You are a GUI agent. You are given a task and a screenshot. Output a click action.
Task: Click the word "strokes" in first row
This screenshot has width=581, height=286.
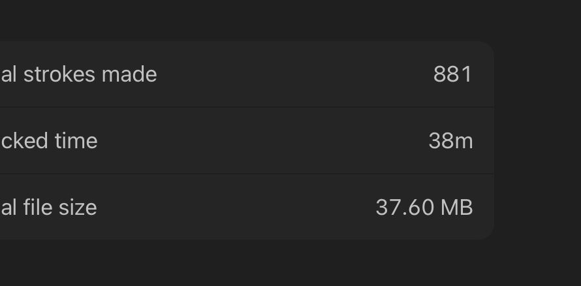[59, 74]
